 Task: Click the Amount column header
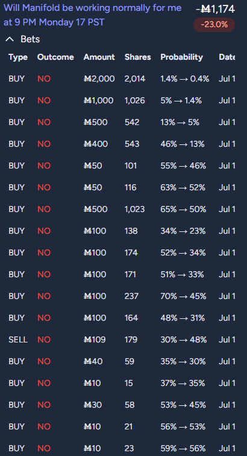[99, 57]
